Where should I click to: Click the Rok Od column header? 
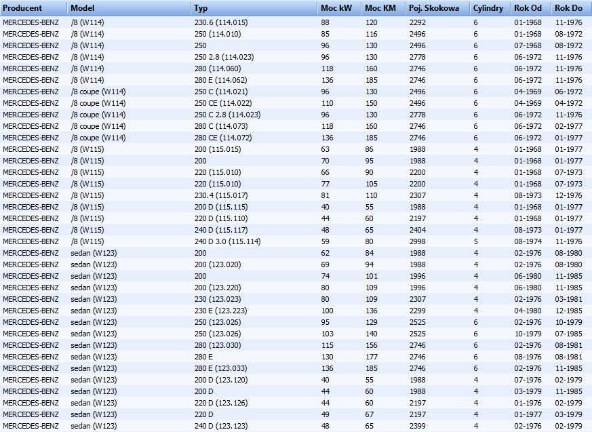tap(531, 8)
